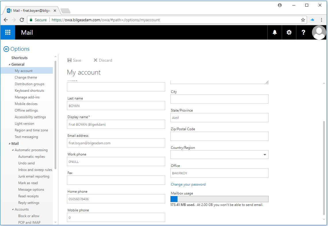Screen dimensions: 328x226
Task: Open the help question mark icon
Action: [303, 32]
